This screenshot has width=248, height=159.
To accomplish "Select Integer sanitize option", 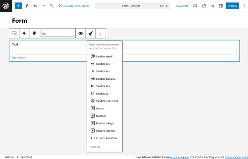I will pyautogui.click(x=105, y=109).
